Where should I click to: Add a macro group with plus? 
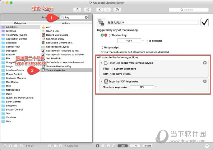tap(10, 146)
